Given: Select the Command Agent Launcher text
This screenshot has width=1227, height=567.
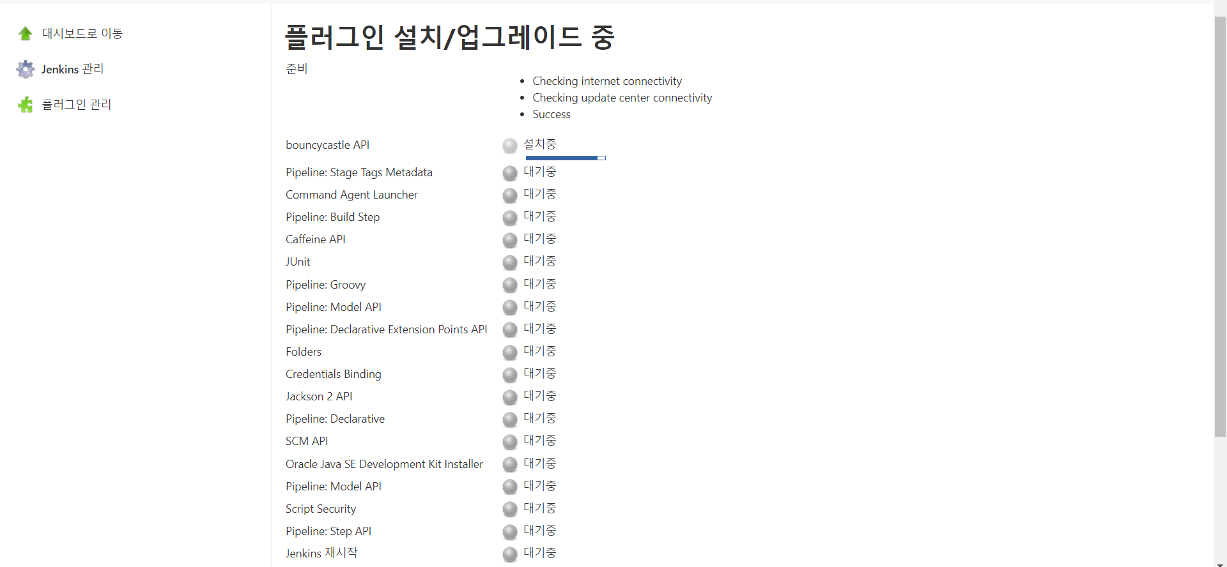Looking at the screenshot, I should tap(351, 195).
